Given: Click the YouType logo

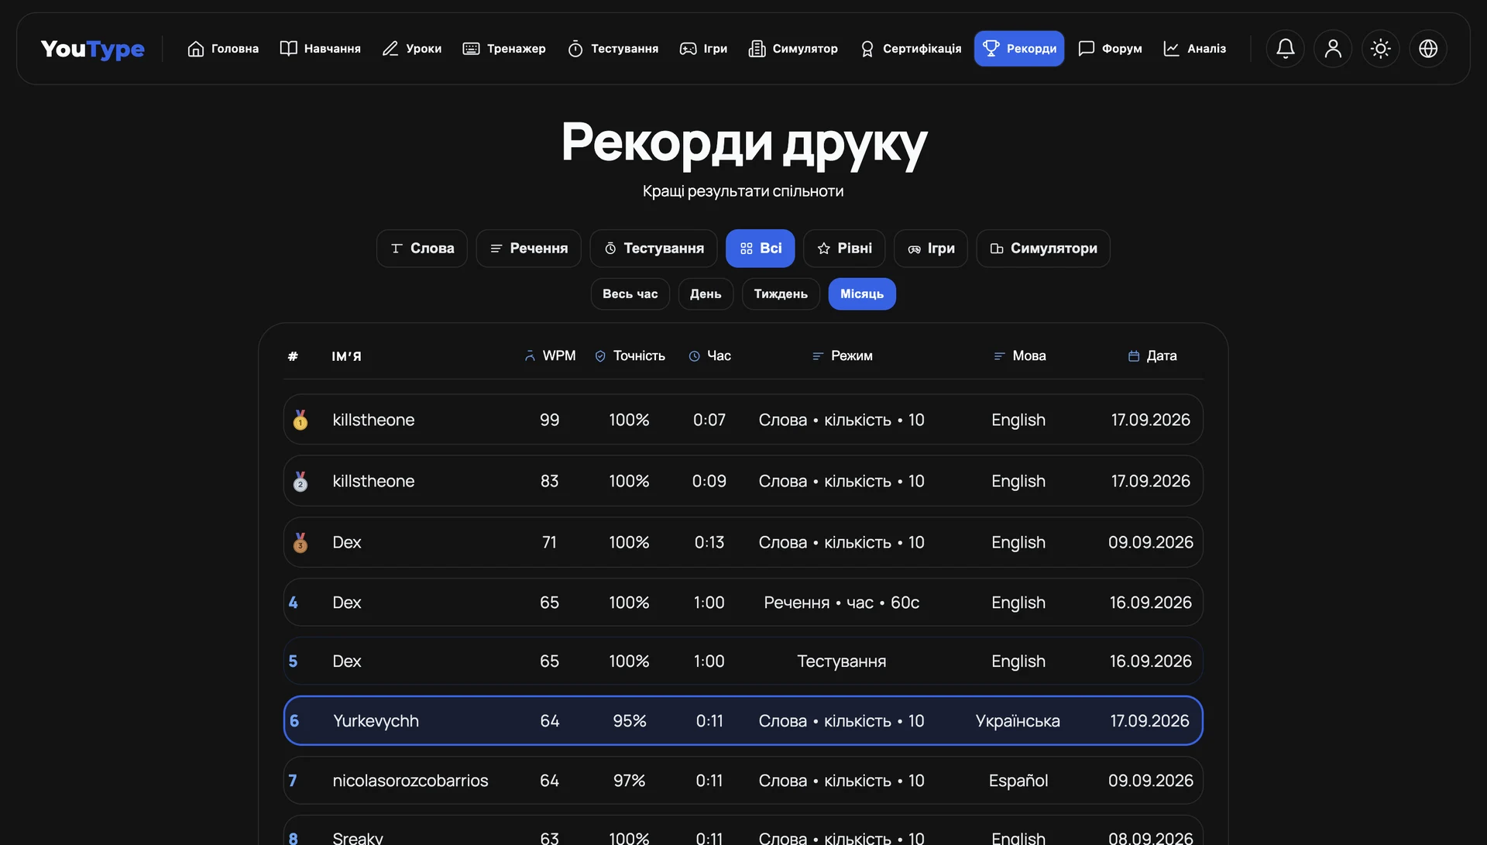Looking at the screenshot, I should (x=92, y=49).
